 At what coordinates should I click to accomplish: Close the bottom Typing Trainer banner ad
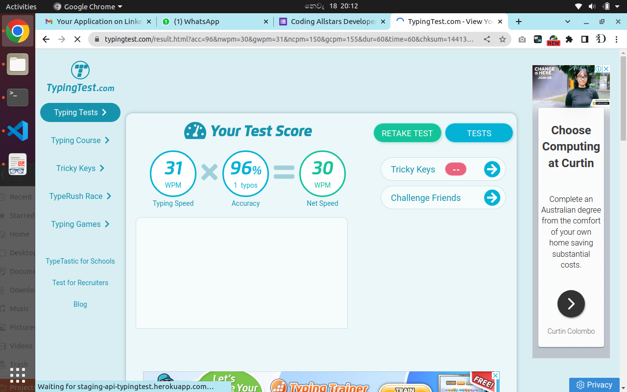click(x=495, y=375)
